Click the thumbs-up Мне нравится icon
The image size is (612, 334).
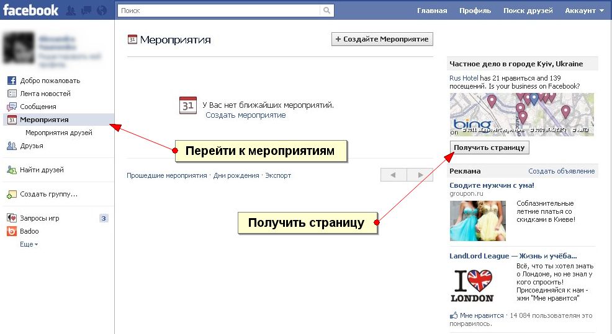(x=454, y=315)
